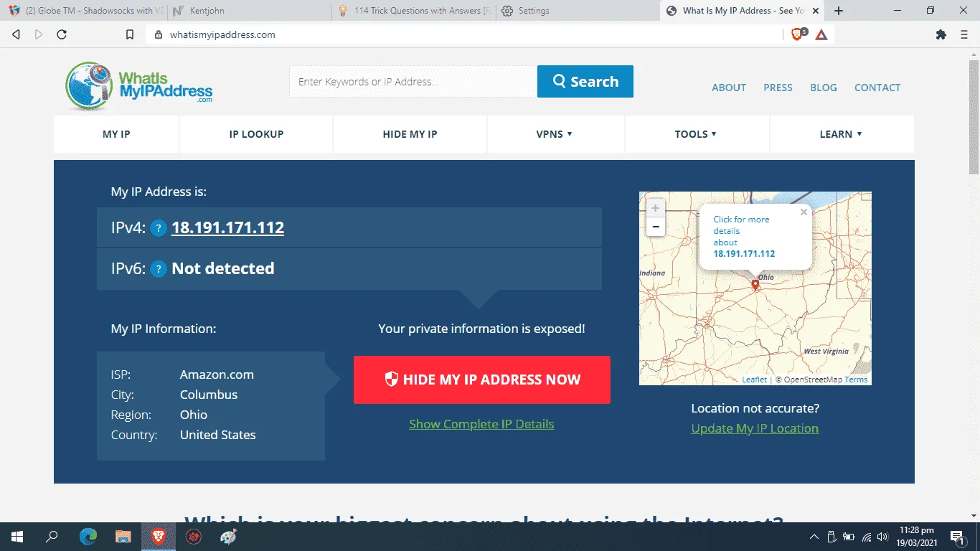The image size is (980, 551).
Task: Reload the current page
Action: click(x=62, y=34)
